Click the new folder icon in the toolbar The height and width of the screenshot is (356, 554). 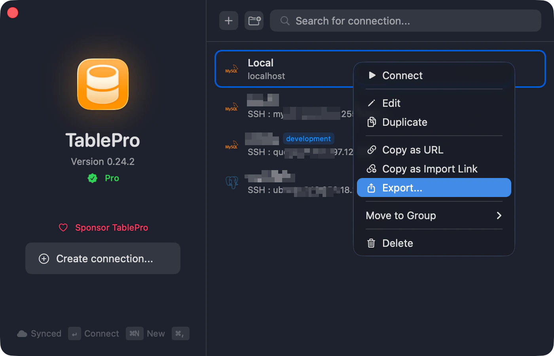[x=254, y=21]
